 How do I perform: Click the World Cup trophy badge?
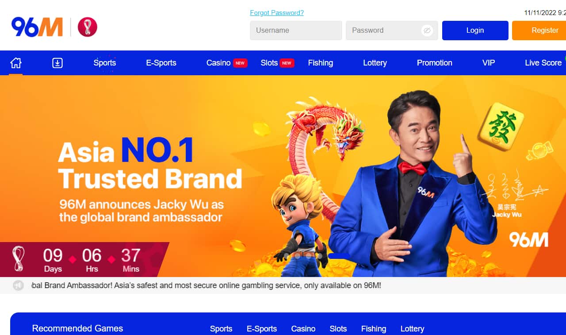point(88,27)
